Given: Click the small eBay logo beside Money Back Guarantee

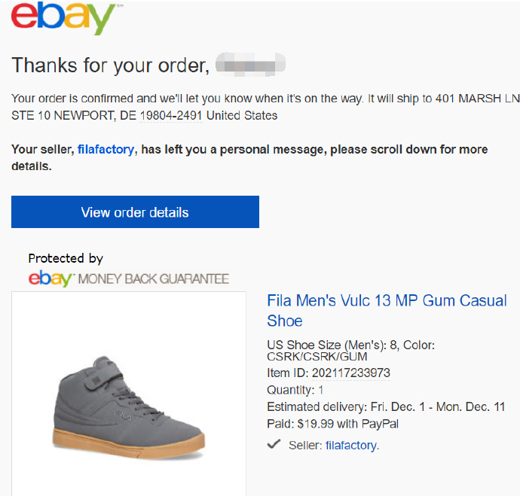Looking at the screenshot, I should click(50, 278).
